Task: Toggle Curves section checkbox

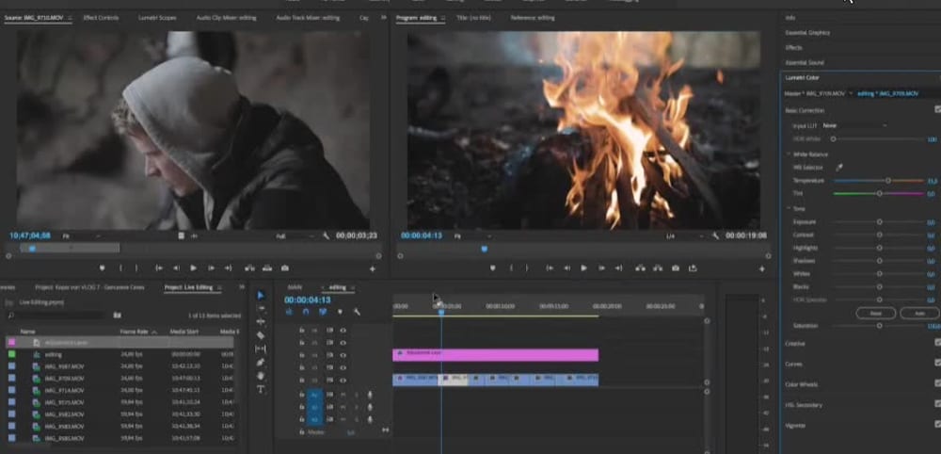Action: pyautogui.click(x=937, y=363)
